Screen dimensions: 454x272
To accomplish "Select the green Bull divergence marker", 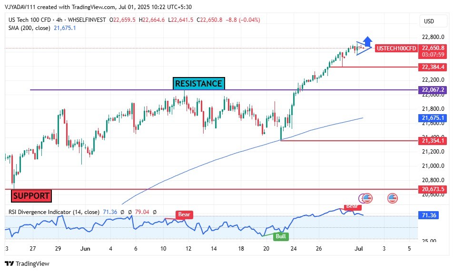I will (x=281, y=236).
